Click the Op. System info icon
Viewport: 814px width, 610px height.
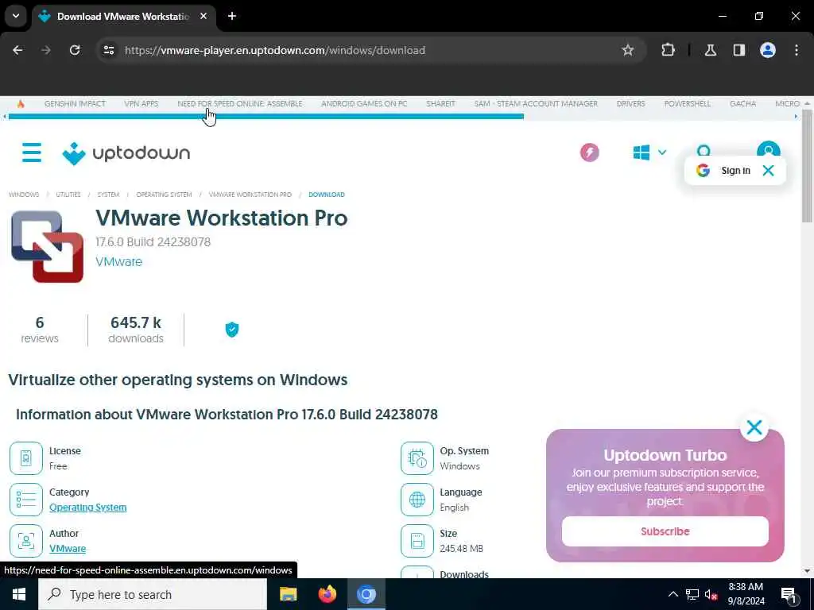point(417,458)
